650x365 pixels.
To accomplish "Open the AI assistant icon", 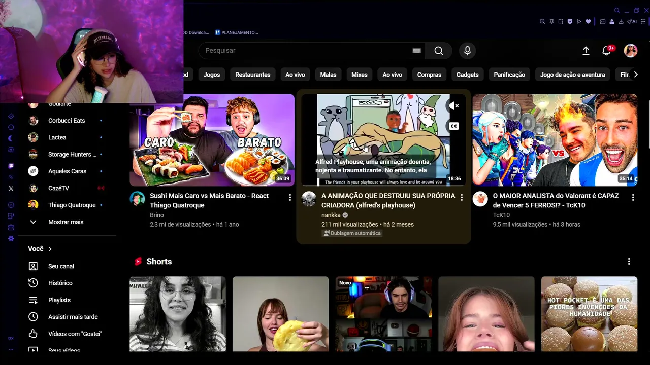I will tap(632, 22).
